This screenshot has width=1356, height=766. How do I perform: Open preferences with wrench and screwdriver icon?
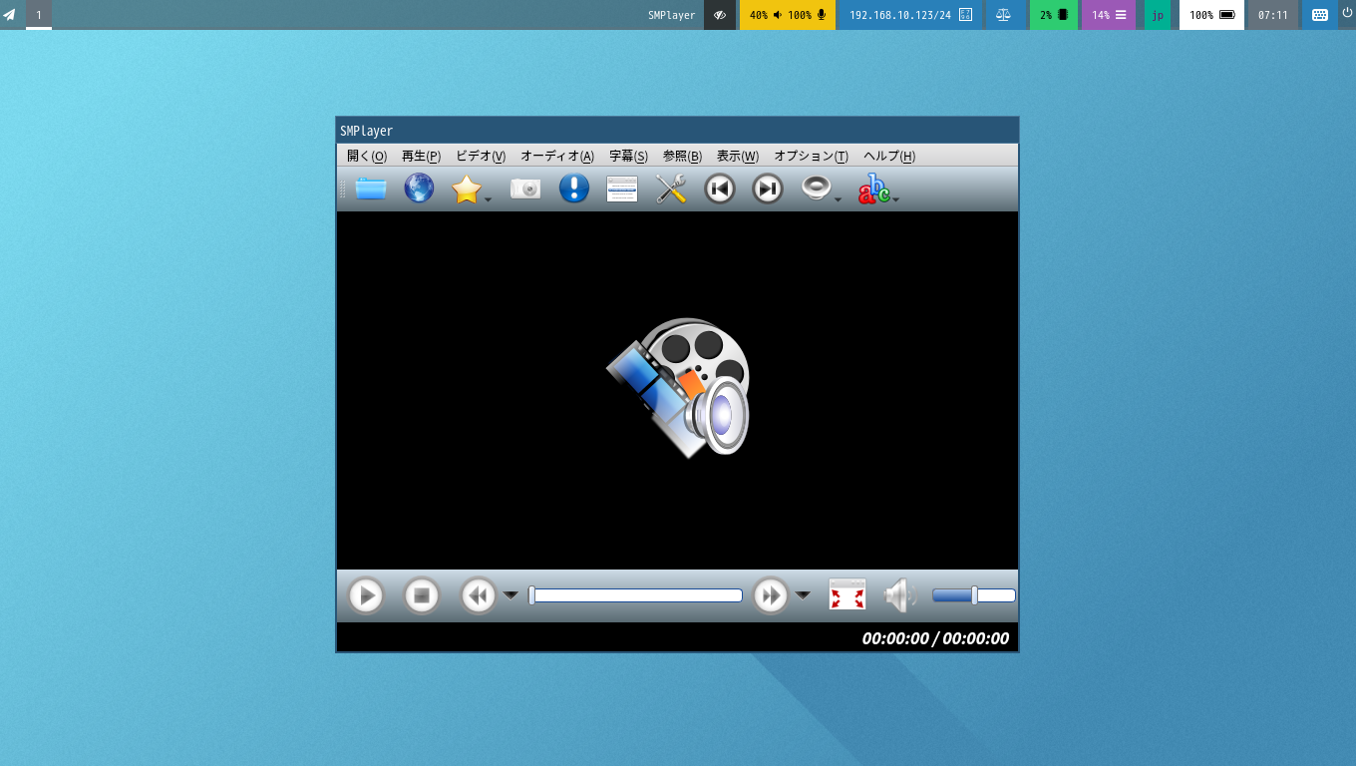(x=671, y=189)
